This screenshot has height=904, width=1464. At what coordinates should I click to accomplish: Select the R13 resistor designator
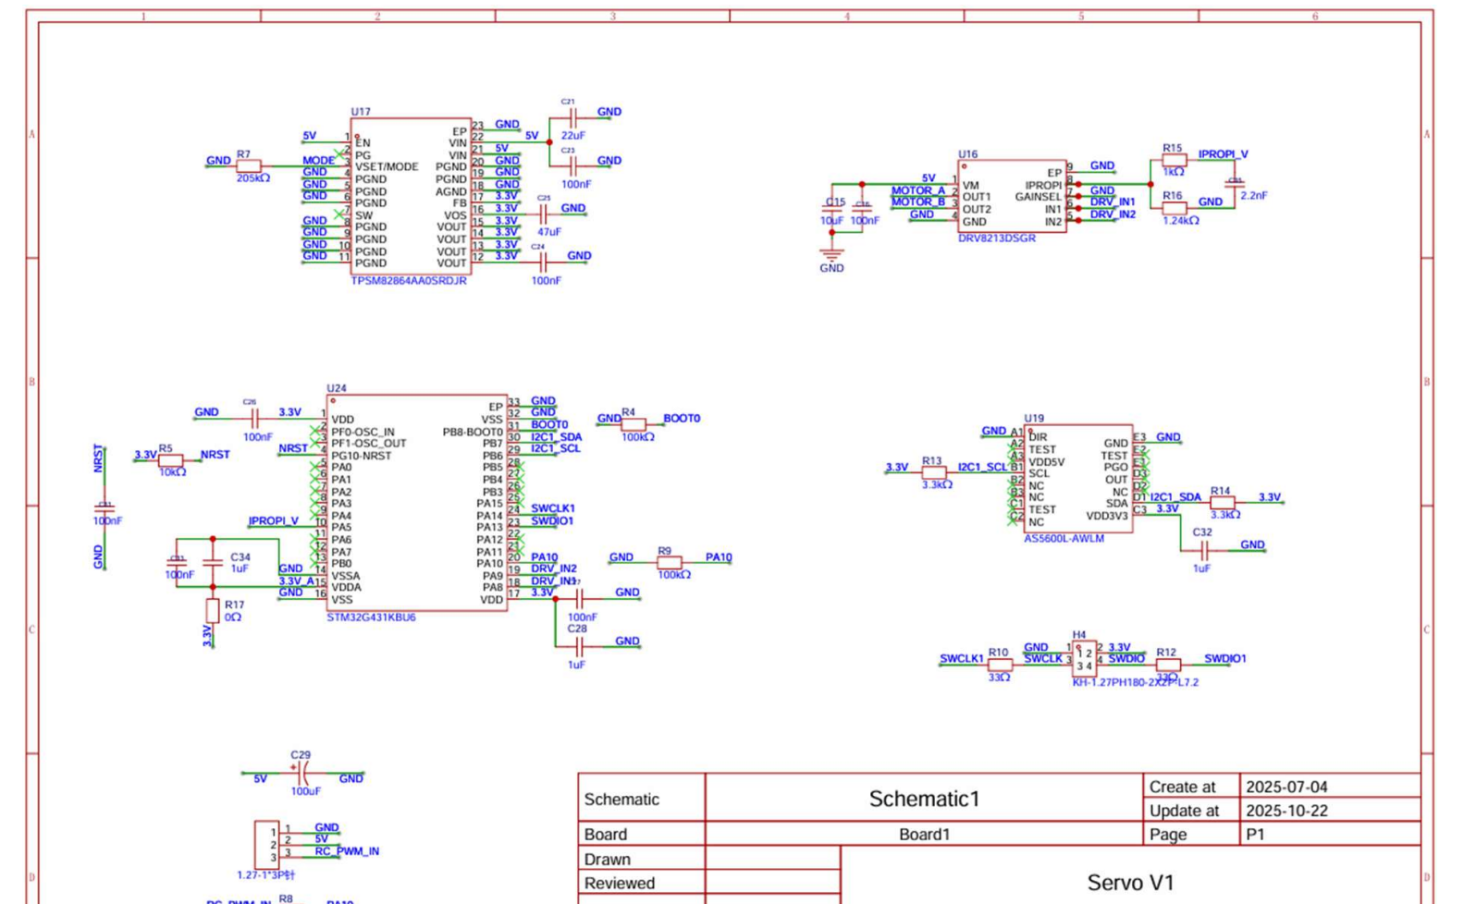(931, 460)
